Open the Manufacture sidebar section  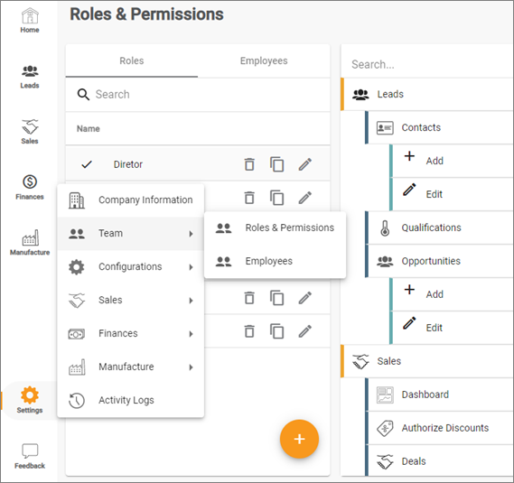pyautogui.click(x=30, y=243)
